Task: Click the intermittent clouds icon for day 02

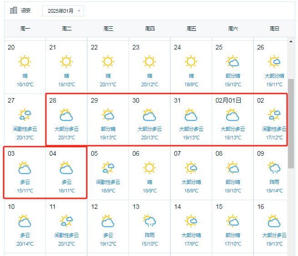Action: [x=274, y=115]
